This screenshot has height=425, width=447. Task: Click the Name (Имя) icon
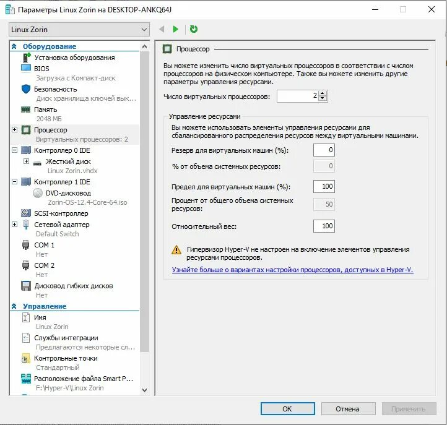coord(25,317)
